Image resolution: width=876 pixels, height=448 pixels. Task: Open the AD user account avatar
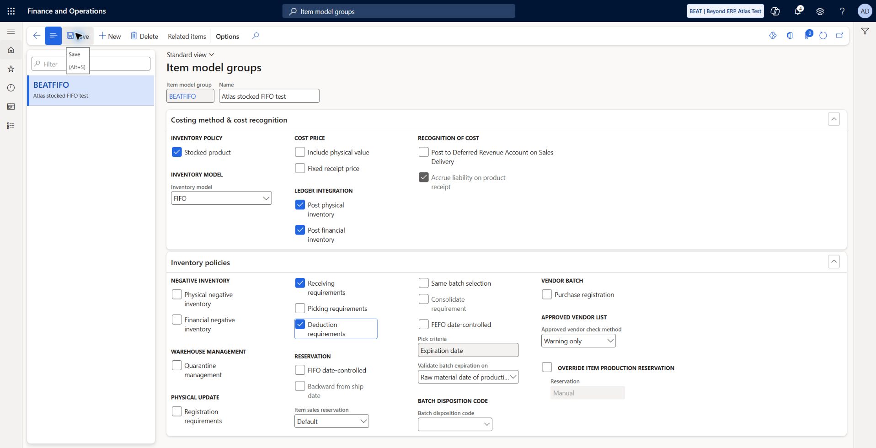865,11
